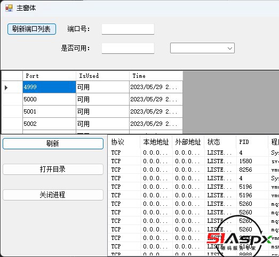Click the 打开目录 button
Viewport: 279px width, 257px height.
(53, 169)
